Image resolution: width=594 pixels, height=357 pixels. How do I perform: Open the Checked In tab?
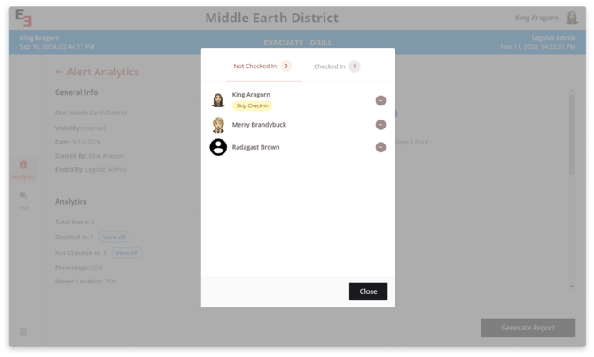point(336,66)
